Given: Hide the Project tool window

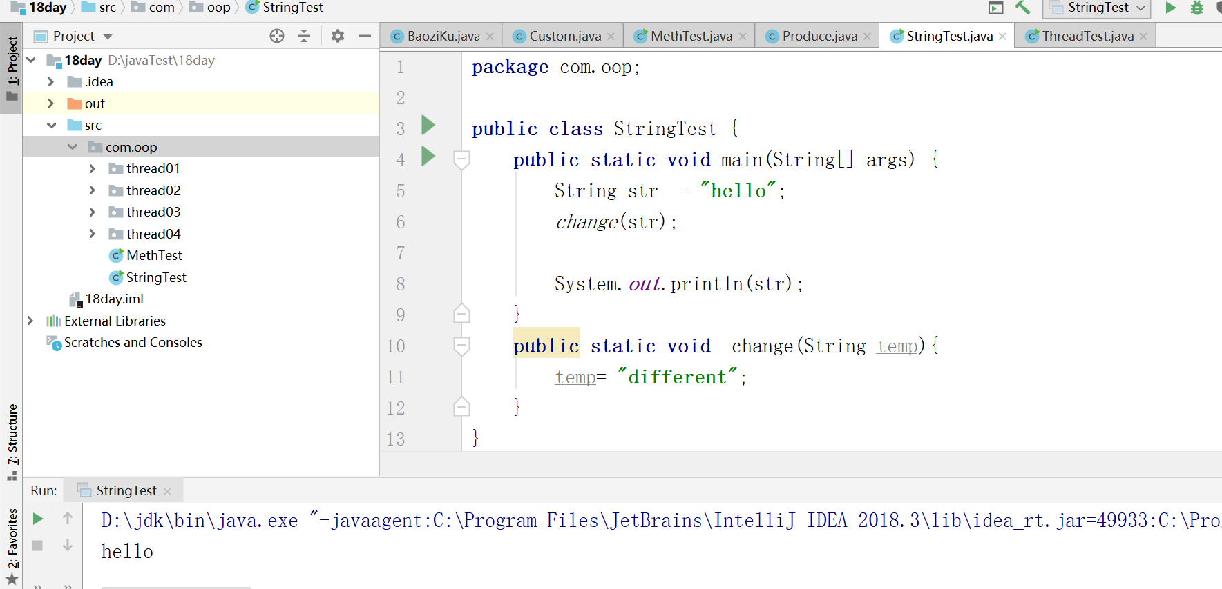Looking at the screenshot, I should click(x=365, y=36).
